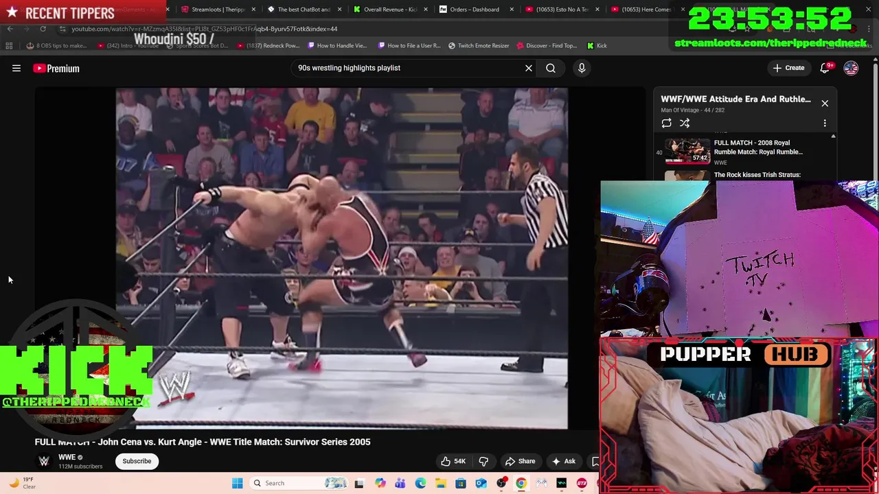Toggle shuffle playlist

685,123
